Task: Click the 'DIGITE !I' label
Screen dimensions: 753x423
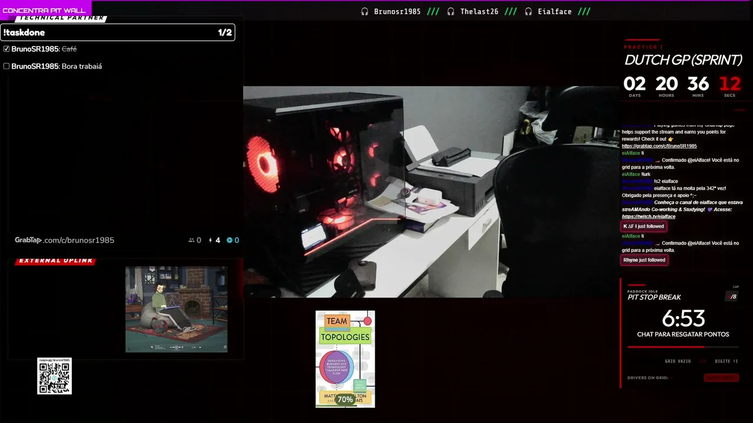Action: (726, 361)
